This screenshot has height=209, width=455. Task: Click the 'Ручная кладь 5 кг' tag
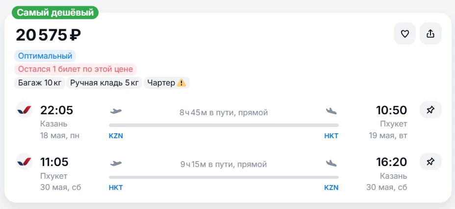click(104, 83)
